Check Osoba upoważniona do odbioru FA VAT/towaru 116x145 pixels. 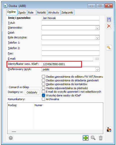coord(43,77)
